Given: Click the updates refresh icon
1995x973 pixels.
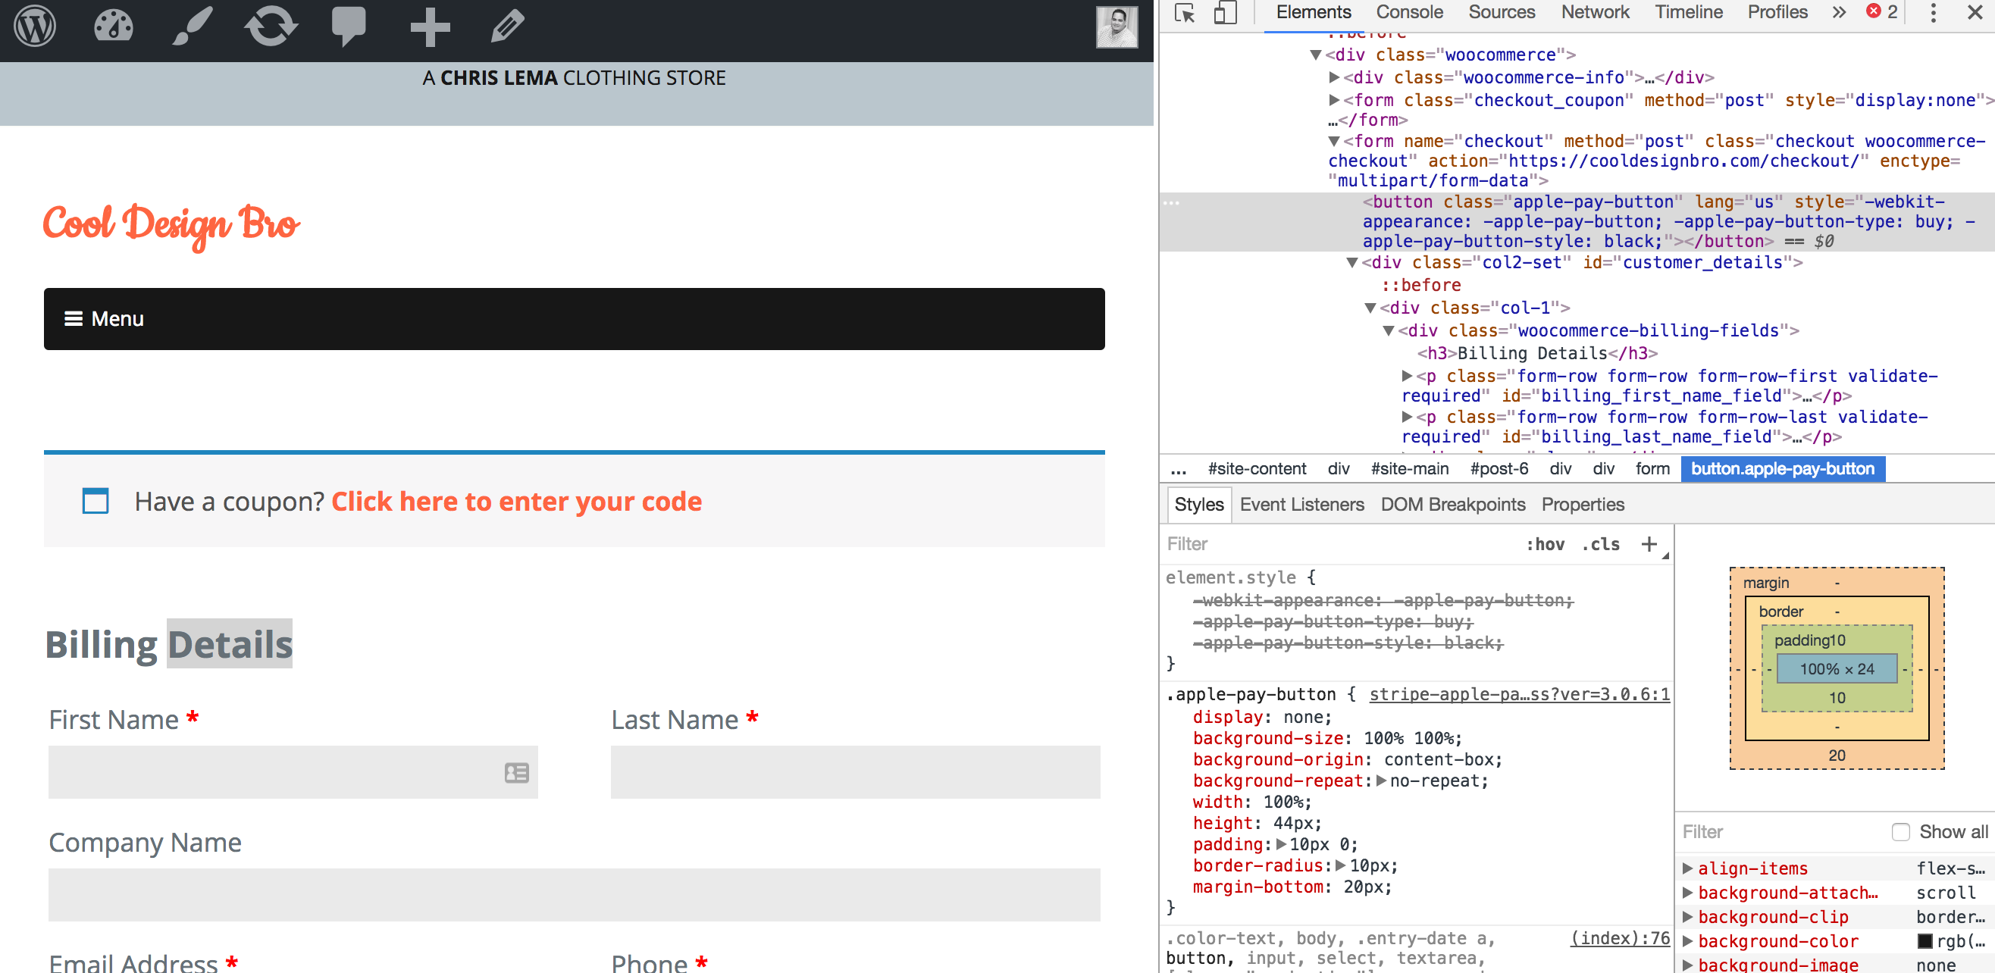Looking at the screenshot, I should (x=271, y=27).
